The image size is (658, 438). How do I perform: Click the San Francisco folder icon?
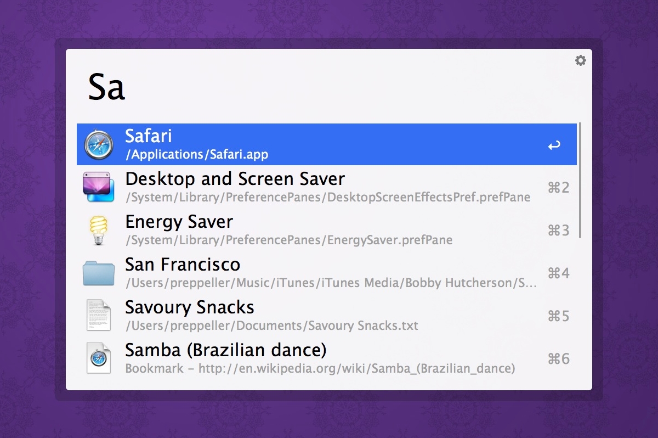coord(99,273)
